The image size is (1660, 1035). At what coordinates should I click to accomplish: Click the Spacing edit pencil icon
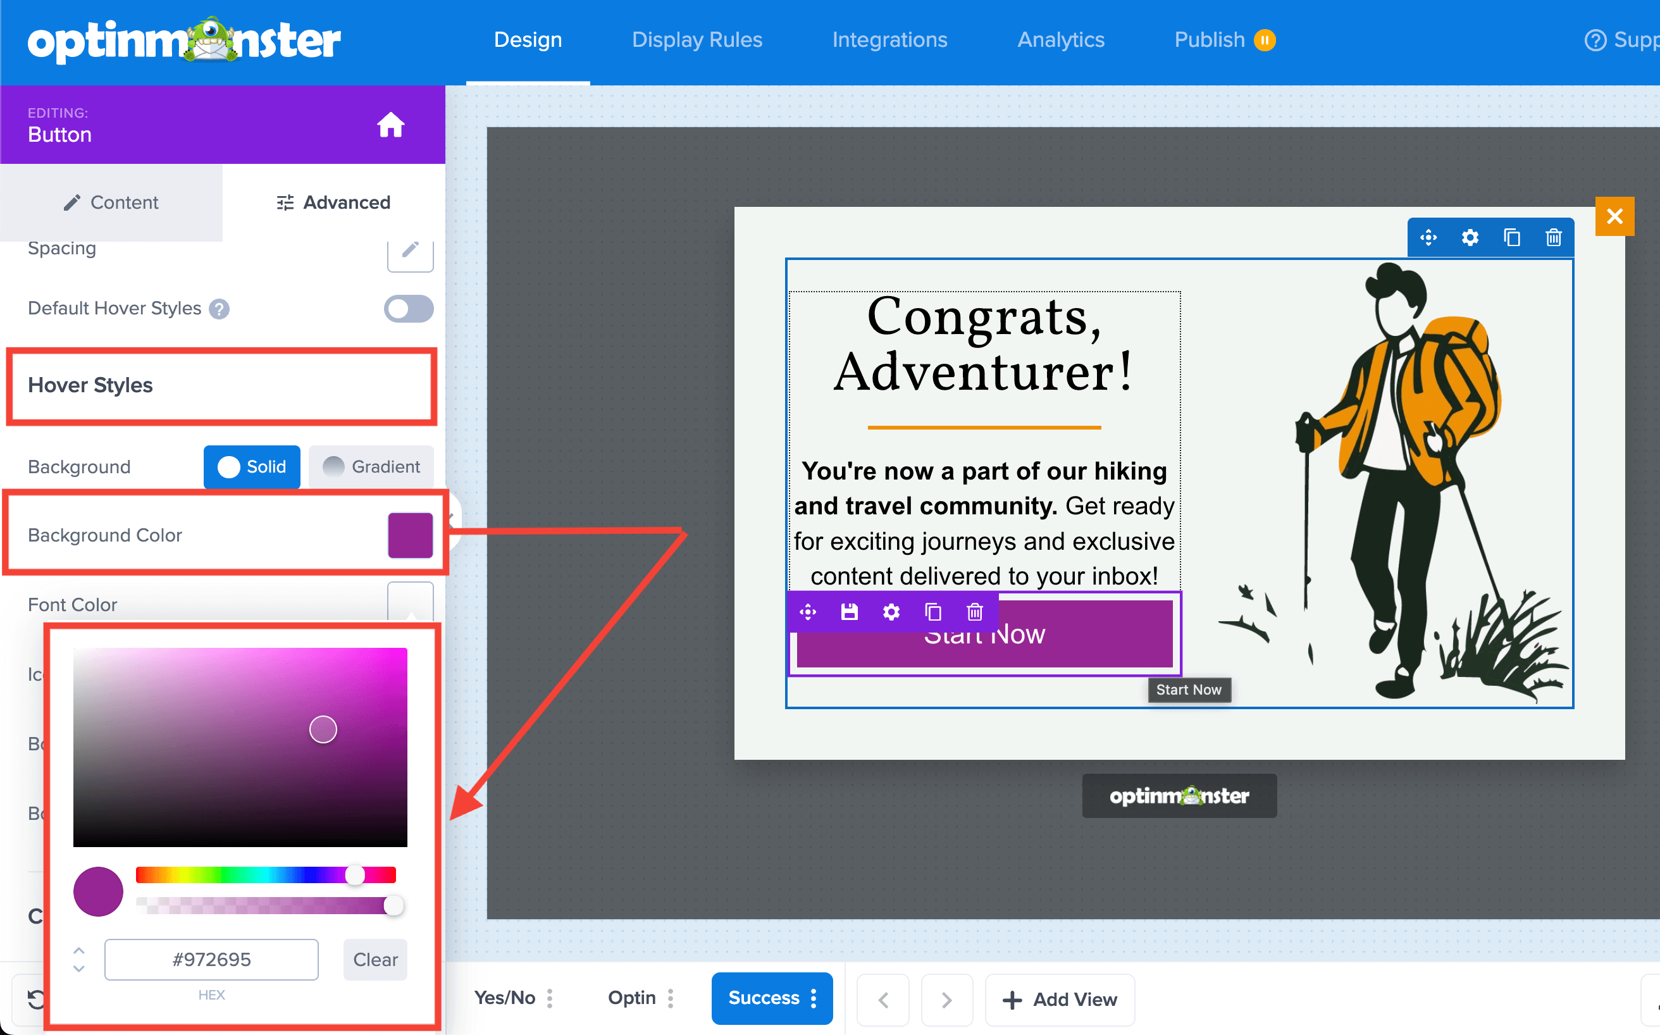tap(410, 251)
